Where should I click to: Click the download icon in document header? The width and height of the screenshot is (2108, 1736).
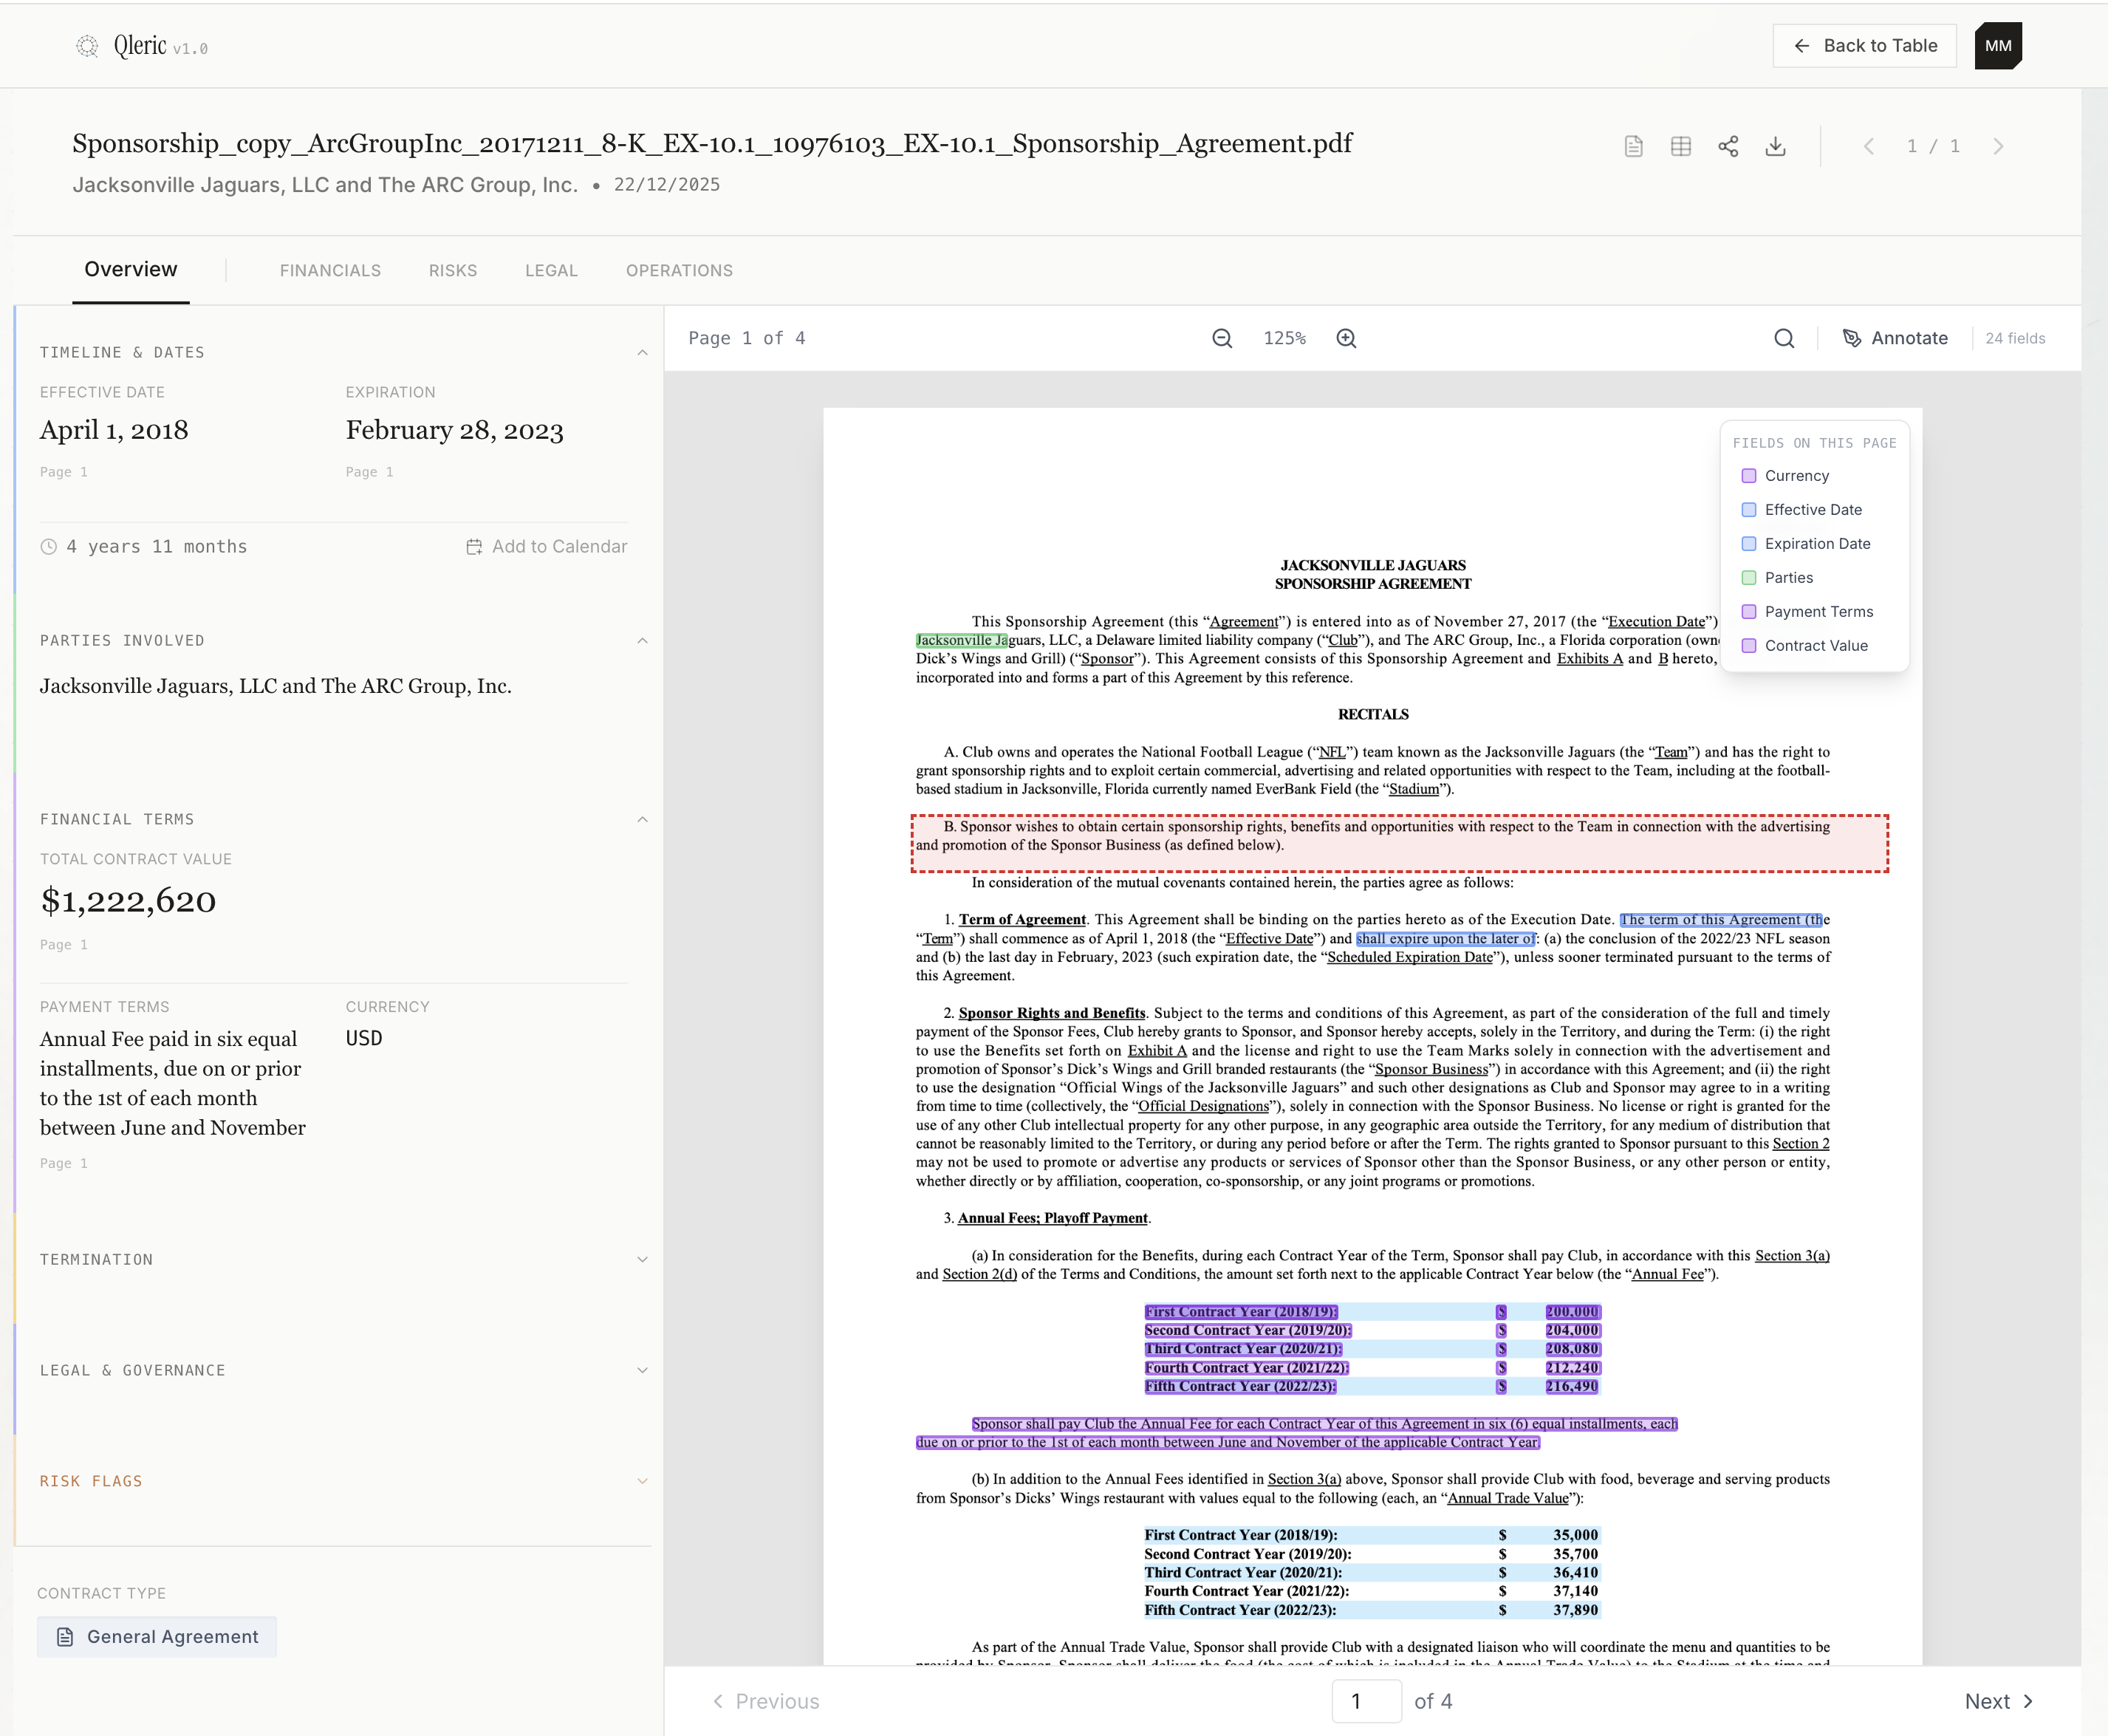[1775, 146]
